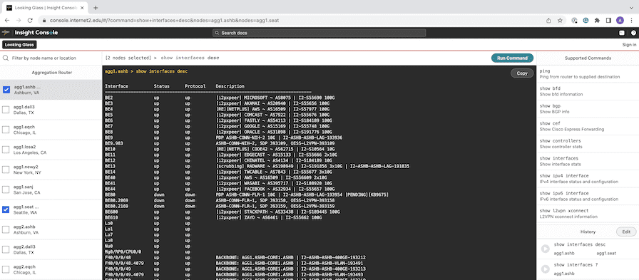Check the agg1.sanj San Jose node
This screenshot has height=280, width=639.
tap(6, 190)
